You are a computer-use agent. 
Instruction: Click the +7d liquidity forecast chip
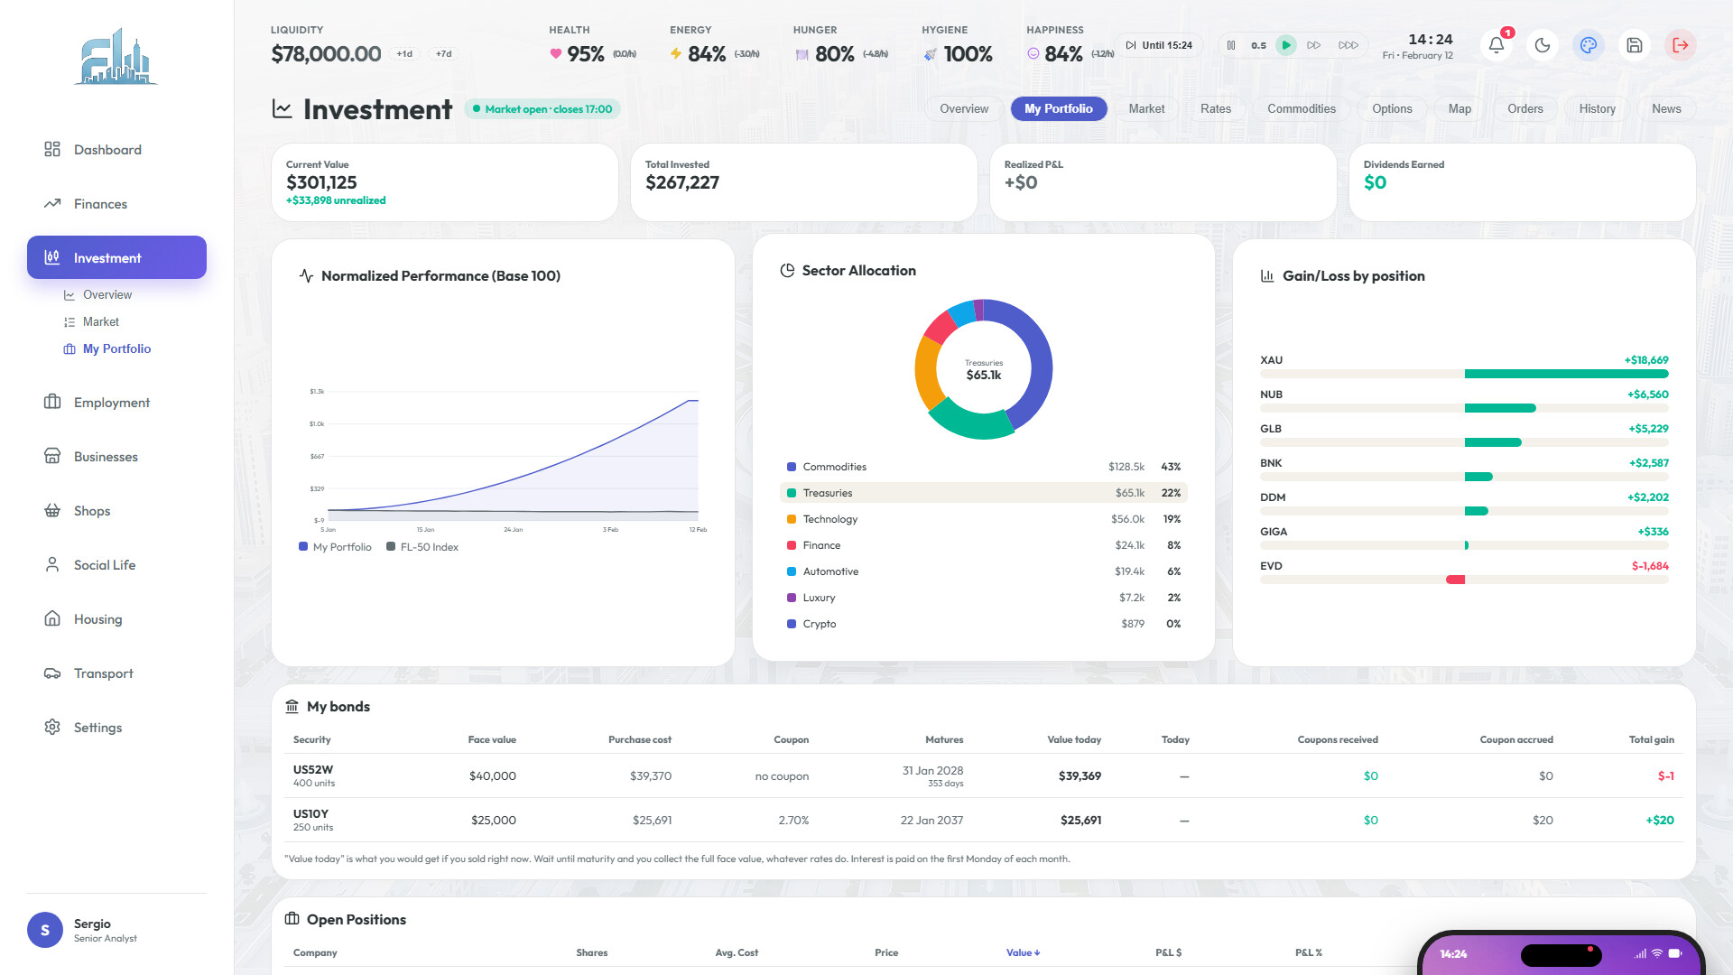point(443,54)
